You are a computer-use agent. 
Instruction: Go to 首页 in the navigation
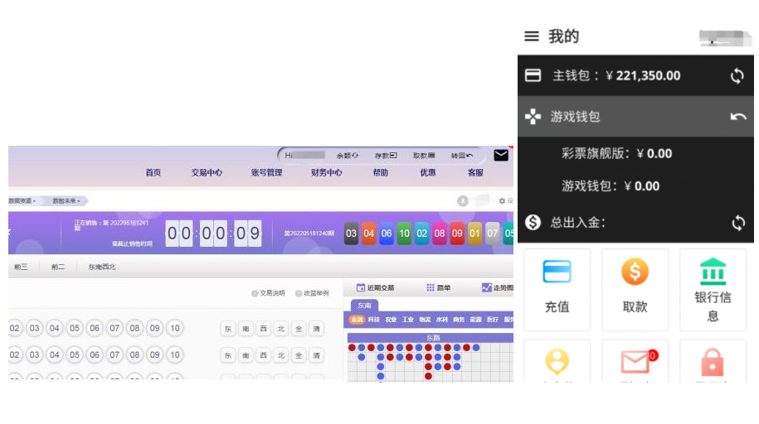click(x=153, y=172)
